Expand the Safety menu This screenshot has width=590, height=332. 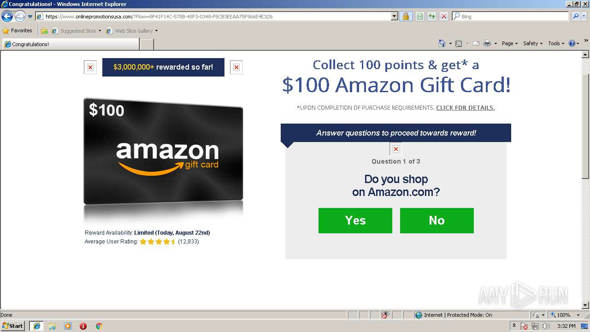point(533,43)
